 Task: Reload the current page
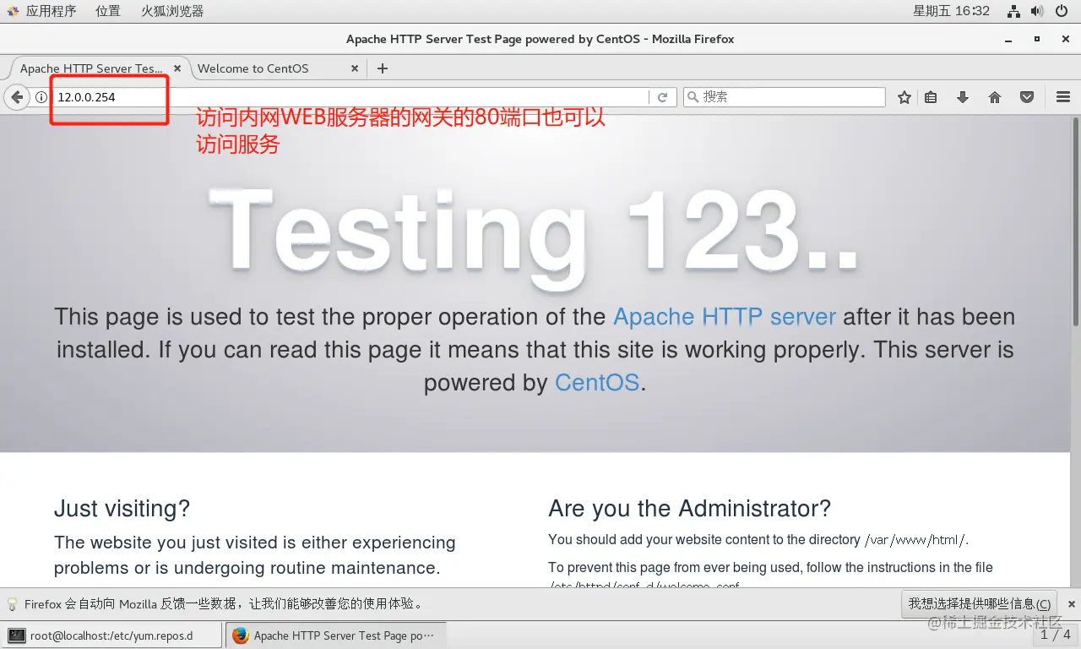pos(663,97)
